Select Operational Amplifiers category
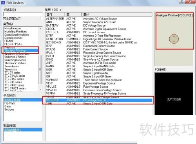The image size is (196, 144). pyautogui.click(x=16, y=34)
